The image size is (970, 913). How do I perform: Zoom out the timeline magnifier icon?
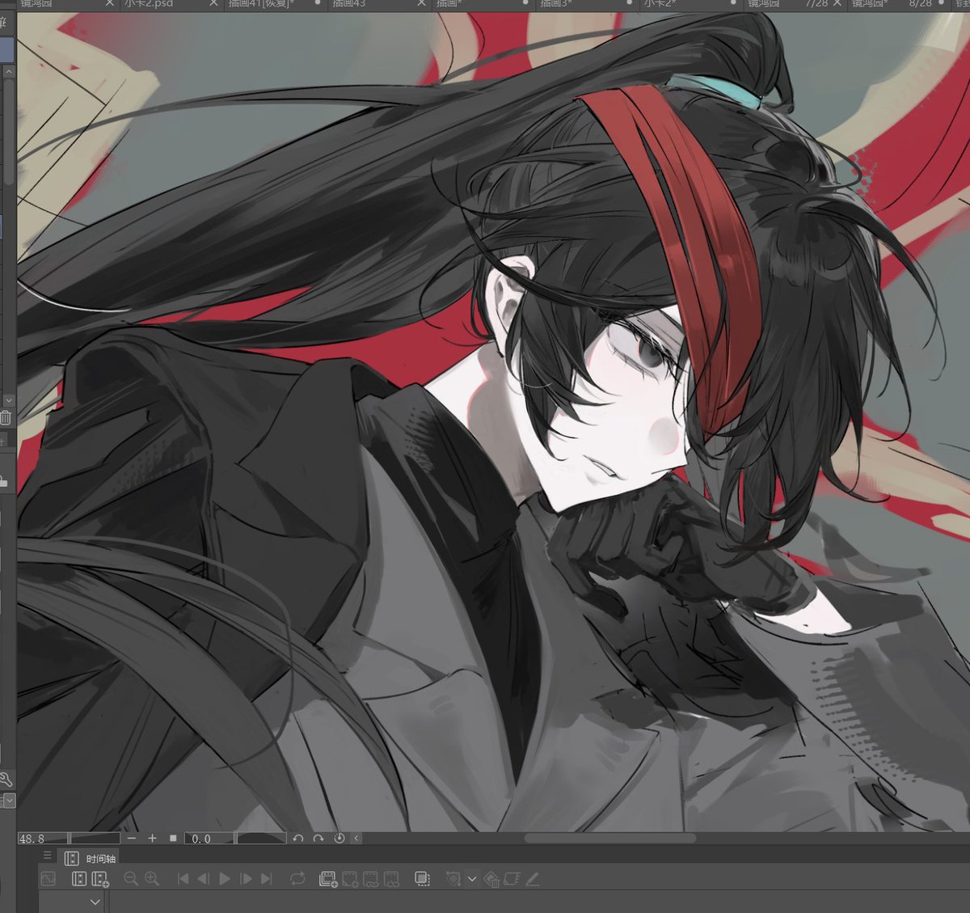coord(130,878)
